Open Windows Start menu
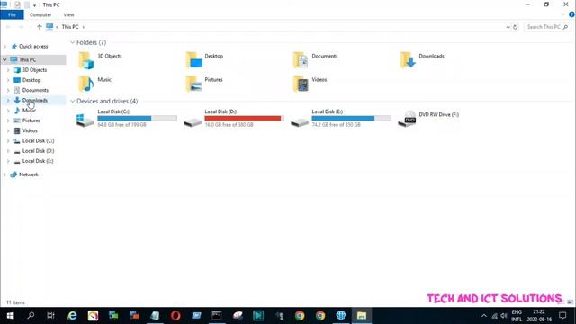The image size is (576, 324). tap(10, 316)
